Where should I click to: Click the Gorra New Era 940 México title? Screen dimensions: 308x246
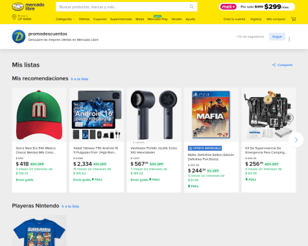[36, 150]
